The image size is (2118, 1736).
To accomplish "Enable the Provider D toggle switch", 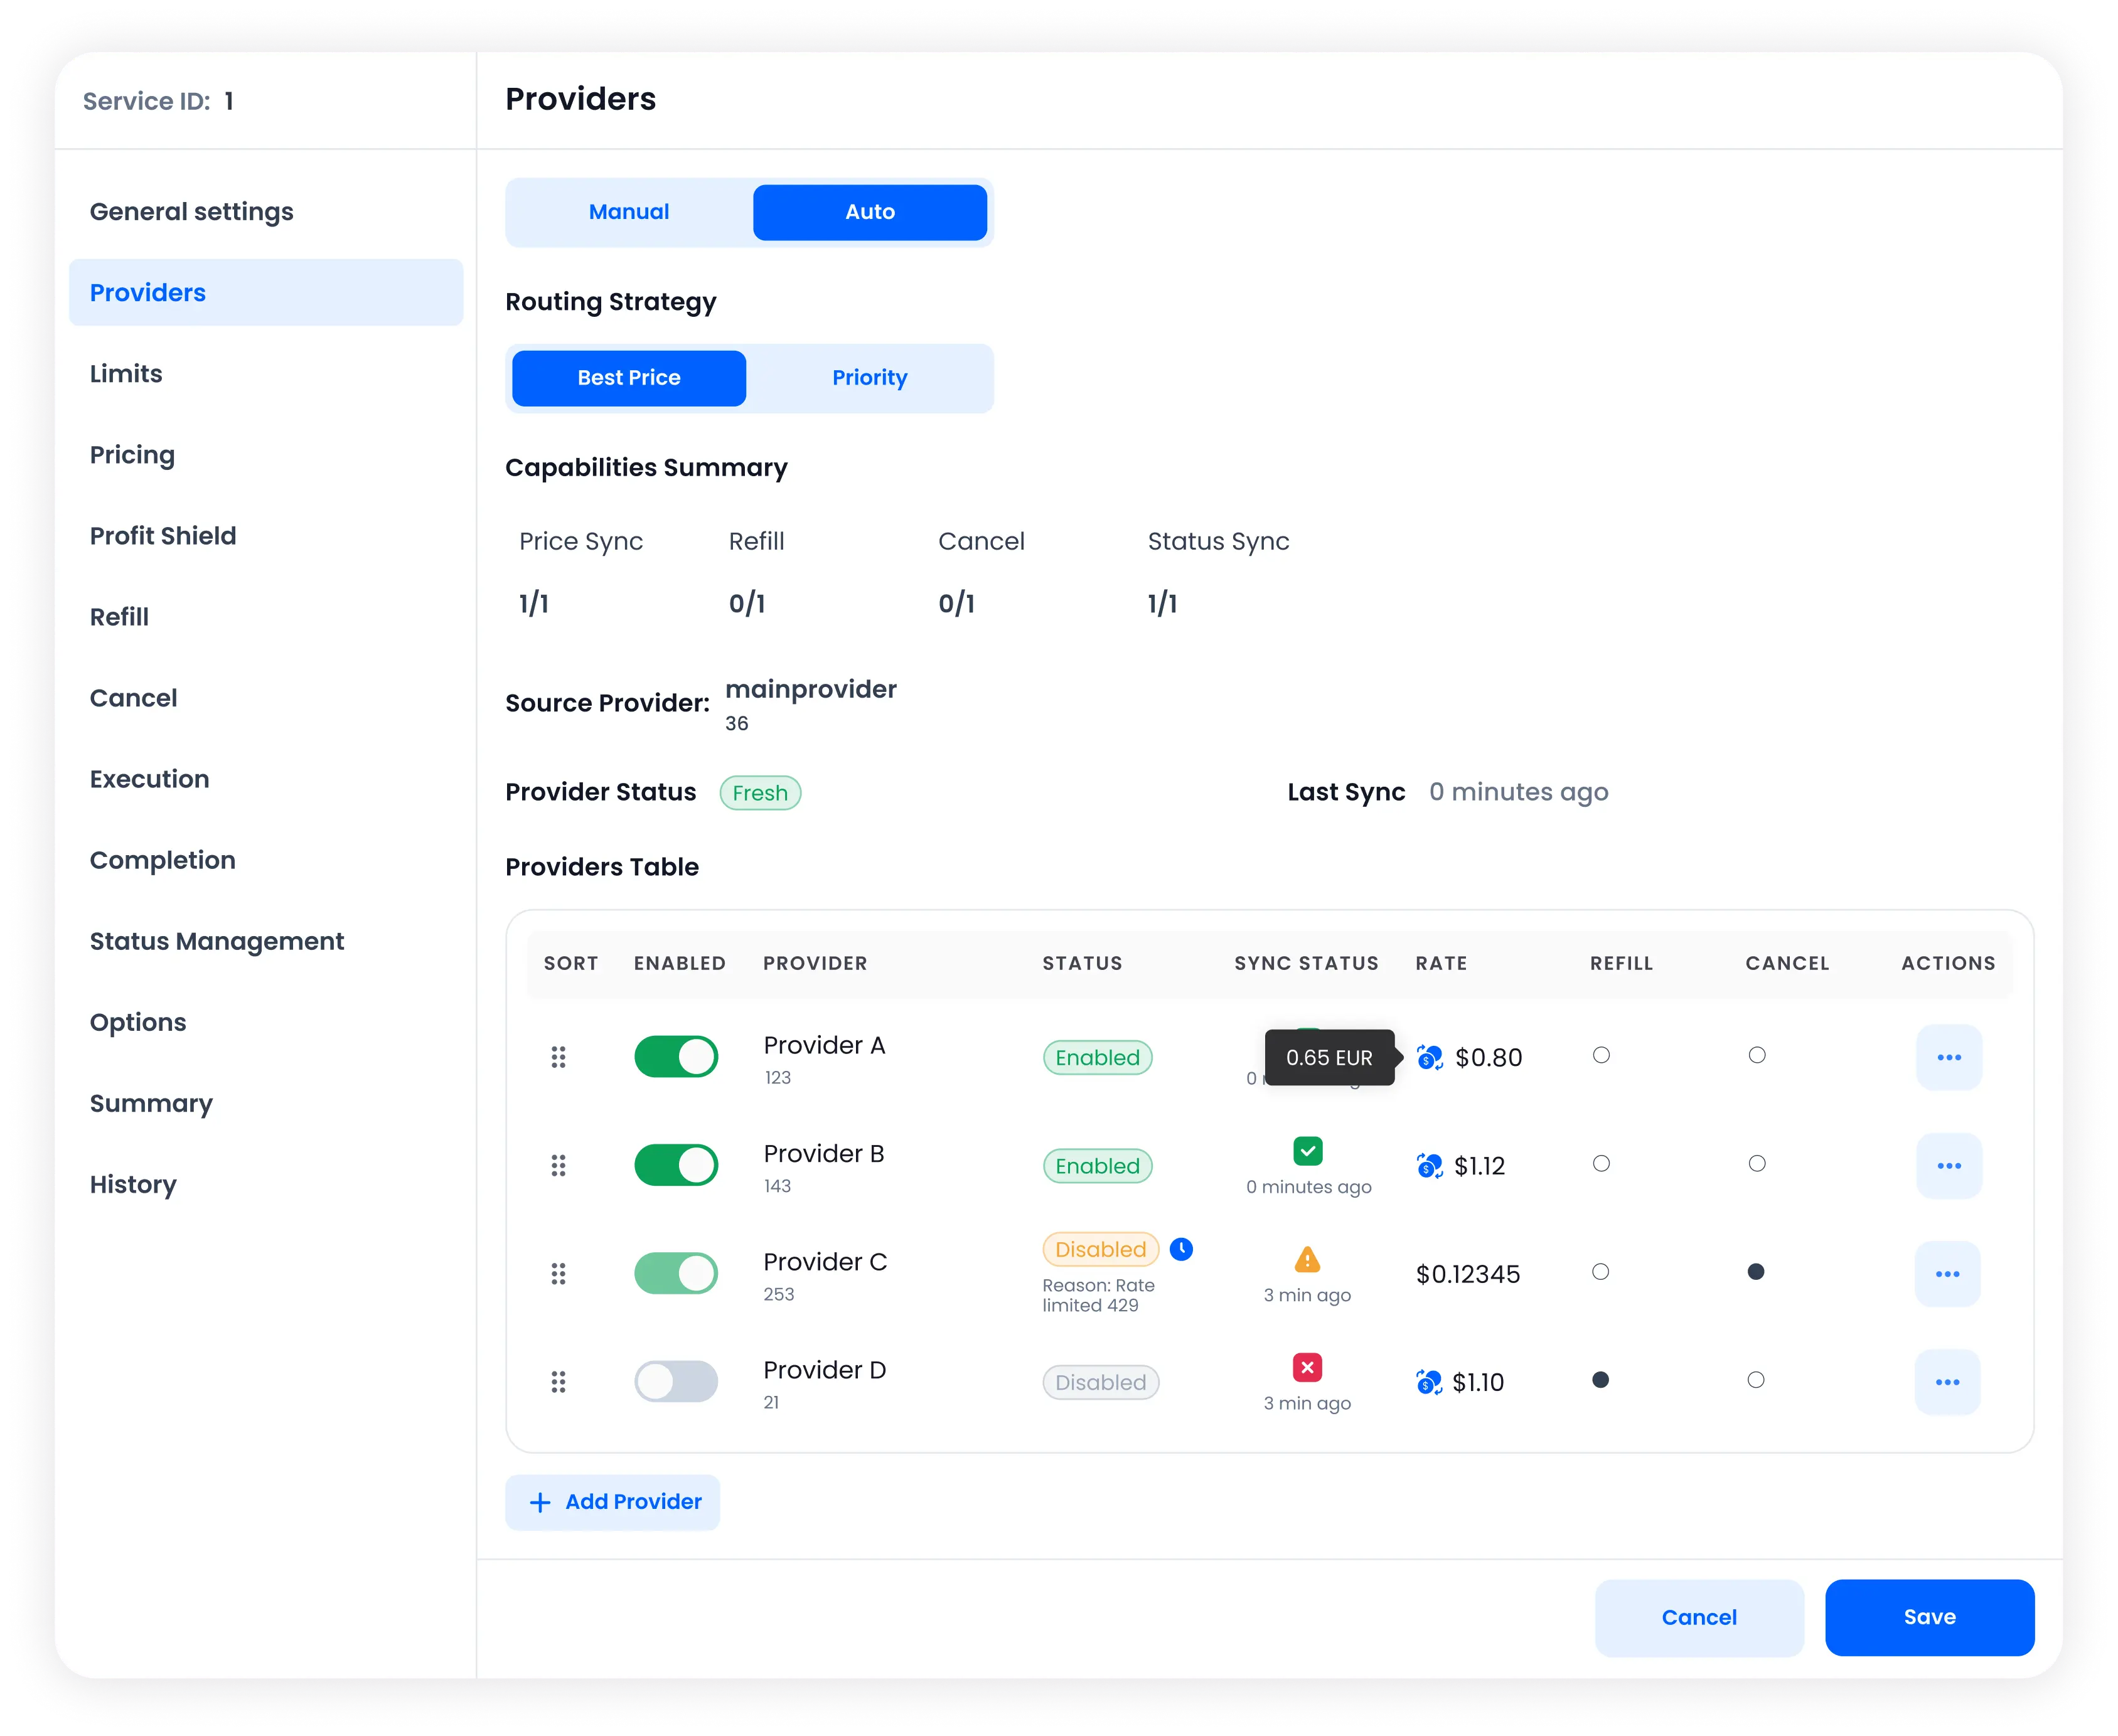I will coord(676,1381).
